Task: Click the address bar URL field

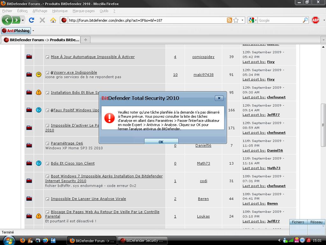Action: 147,20
